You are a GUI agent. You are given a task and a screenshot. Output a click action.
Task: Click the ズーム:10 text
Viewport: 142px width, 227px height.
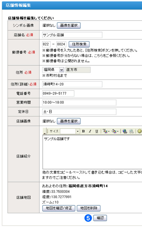50,202
